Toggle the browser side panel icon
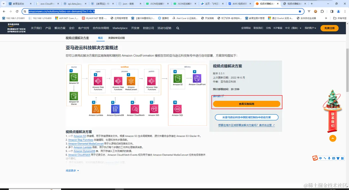Screen dimensions: 349x190 click(332, 11)
